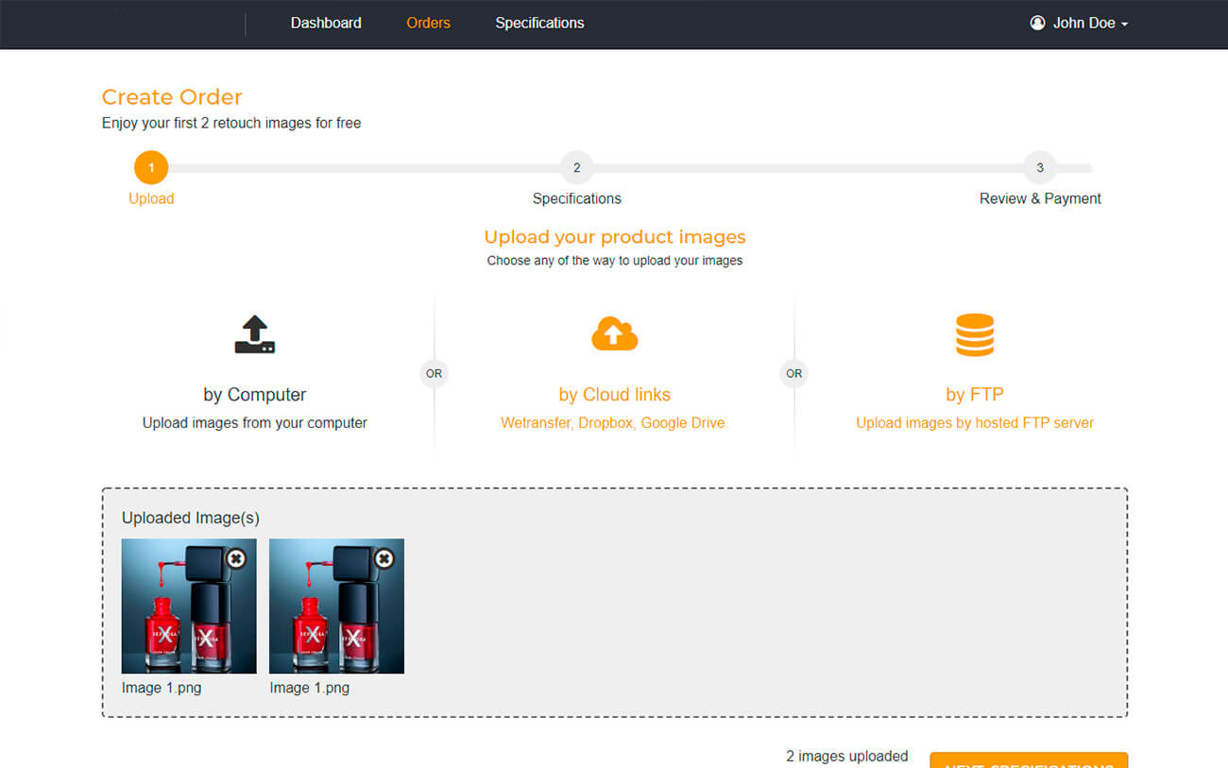Screen dimensions: 1228x768
Task: Choose the by FTP option
Action: click(975, 394)
